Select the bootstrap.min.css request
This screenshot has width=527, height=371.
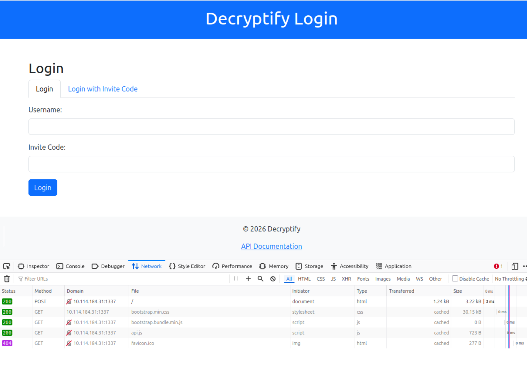point(263,312)
